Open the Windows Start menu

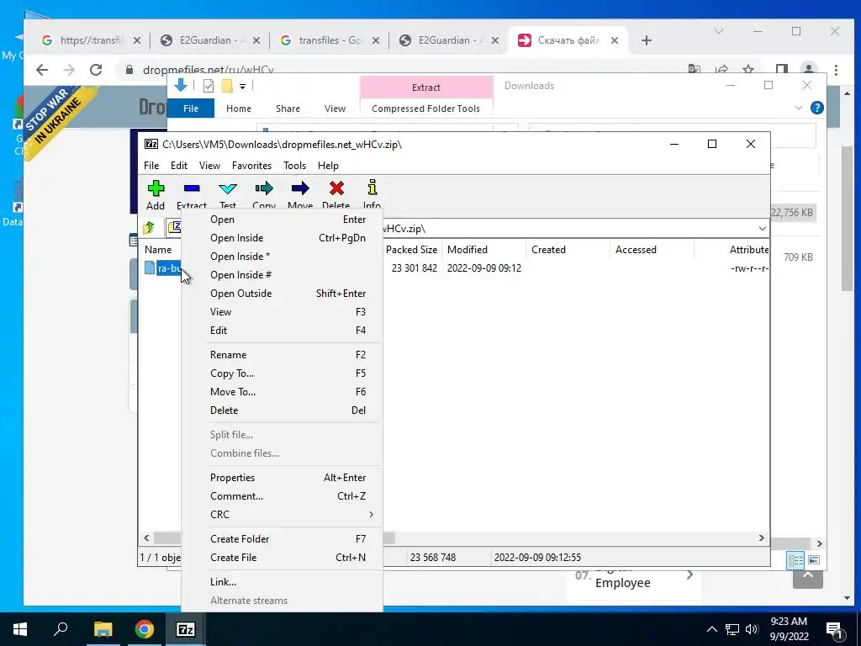pyautogui.click(x=20, y=629)
